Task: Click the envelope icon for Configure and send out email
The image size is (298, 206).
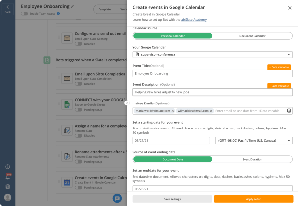Action: tap(67, 38)
